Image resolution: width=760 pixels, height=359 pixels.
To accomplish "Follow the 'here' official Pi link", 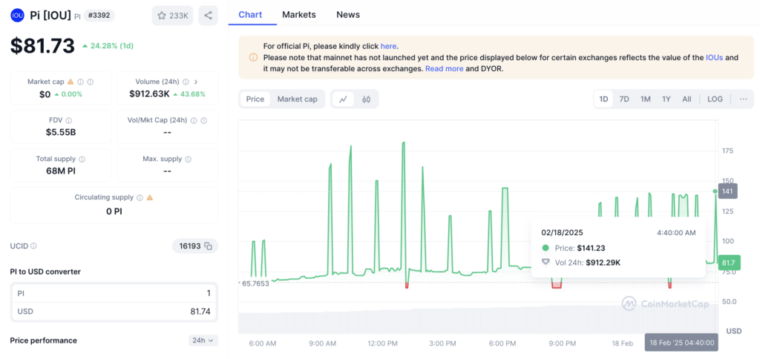I will [x=388, y=47].
